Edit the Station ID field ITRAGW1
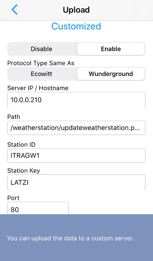 [76, 156]
